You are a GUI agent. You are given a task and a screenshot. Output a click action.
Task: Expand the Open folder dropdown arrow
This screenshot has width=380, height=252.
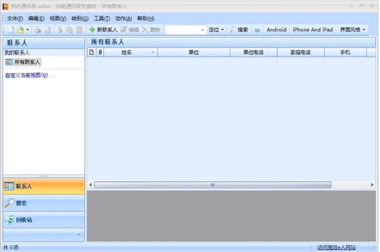(x=27, y=30)
